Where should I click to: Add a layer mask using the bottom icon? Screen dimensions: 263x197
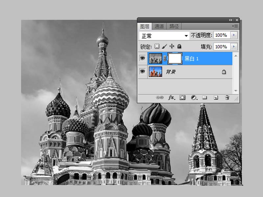182,98
